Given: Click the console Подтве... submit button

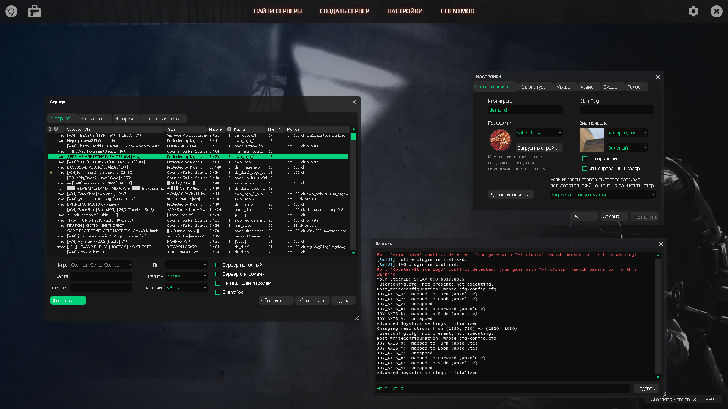Looking at the screenshot, I should [646, 388].
